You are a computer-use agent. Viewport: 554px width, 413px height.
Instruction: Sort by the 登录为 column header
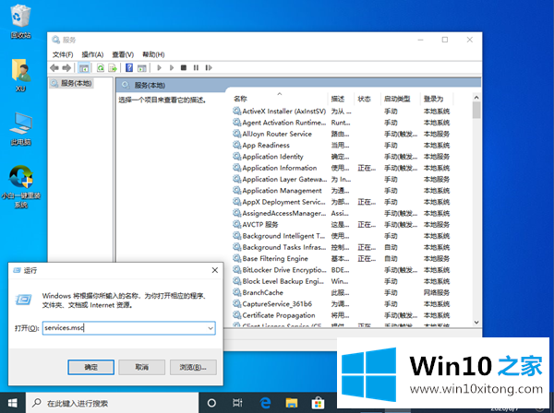coord(437,99)
